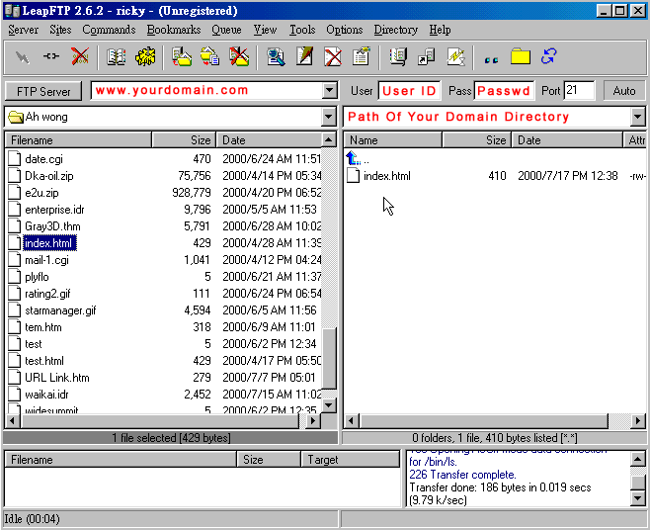This screenshot has width=650, height=530.
Task: Click the crossed-out folder icon
Action: 239,57
